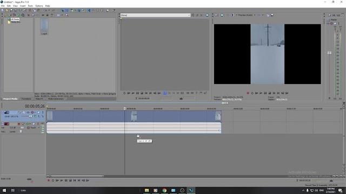Click the timeline horizontal scrollbar
Image resolution: width=346 pixels, height=194 pixels.
pos(77,176)
